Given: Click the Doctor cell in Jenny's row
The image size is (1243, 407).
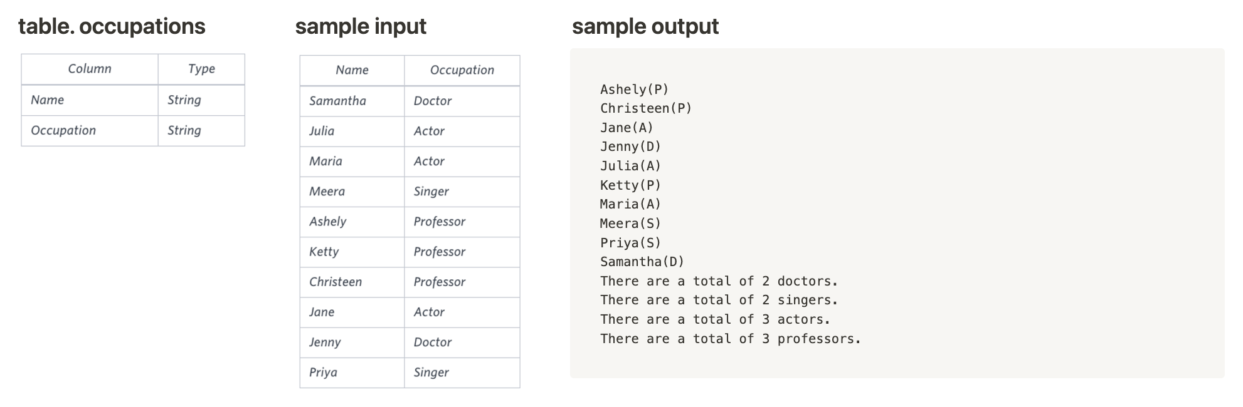Looking at the screenshot, I should (433, 343).
